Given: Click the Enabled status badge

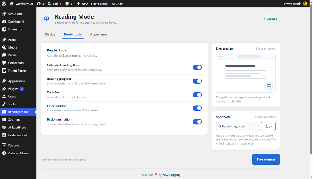Looking at the screenshot, I should click(x=270, y=19).
